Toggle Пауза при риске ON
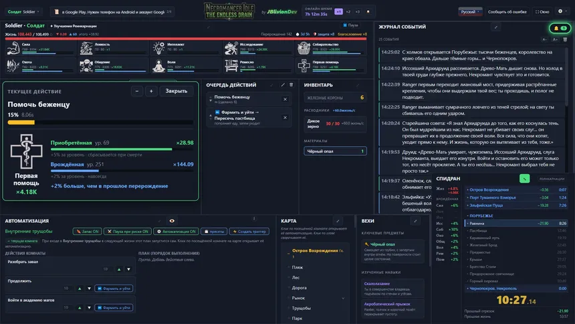 tap(127, 232)
